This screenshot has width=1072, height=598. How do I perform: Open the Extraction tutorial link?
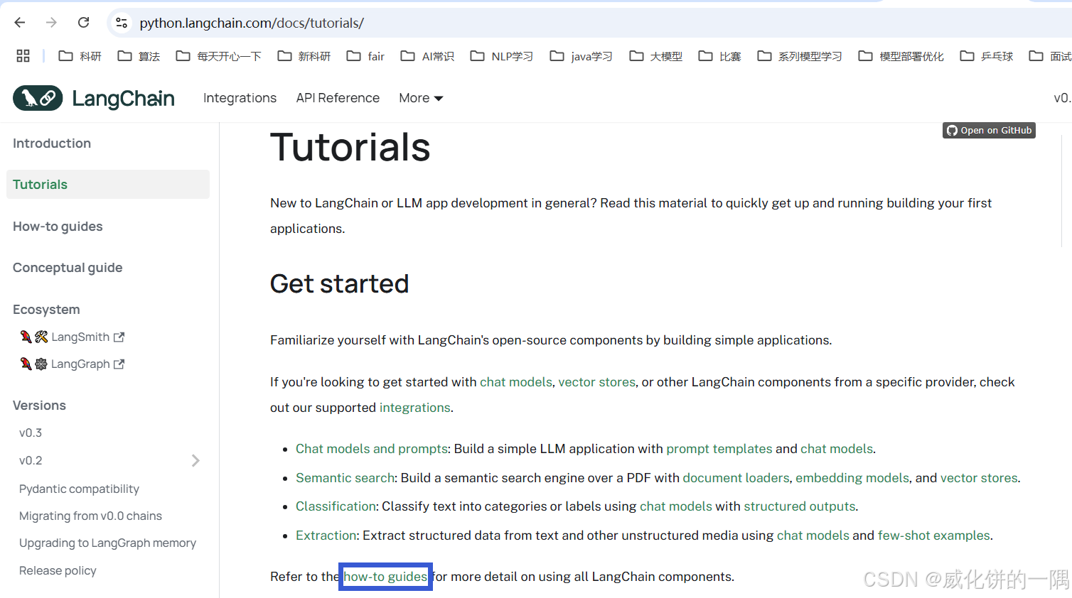pos(326,536)
